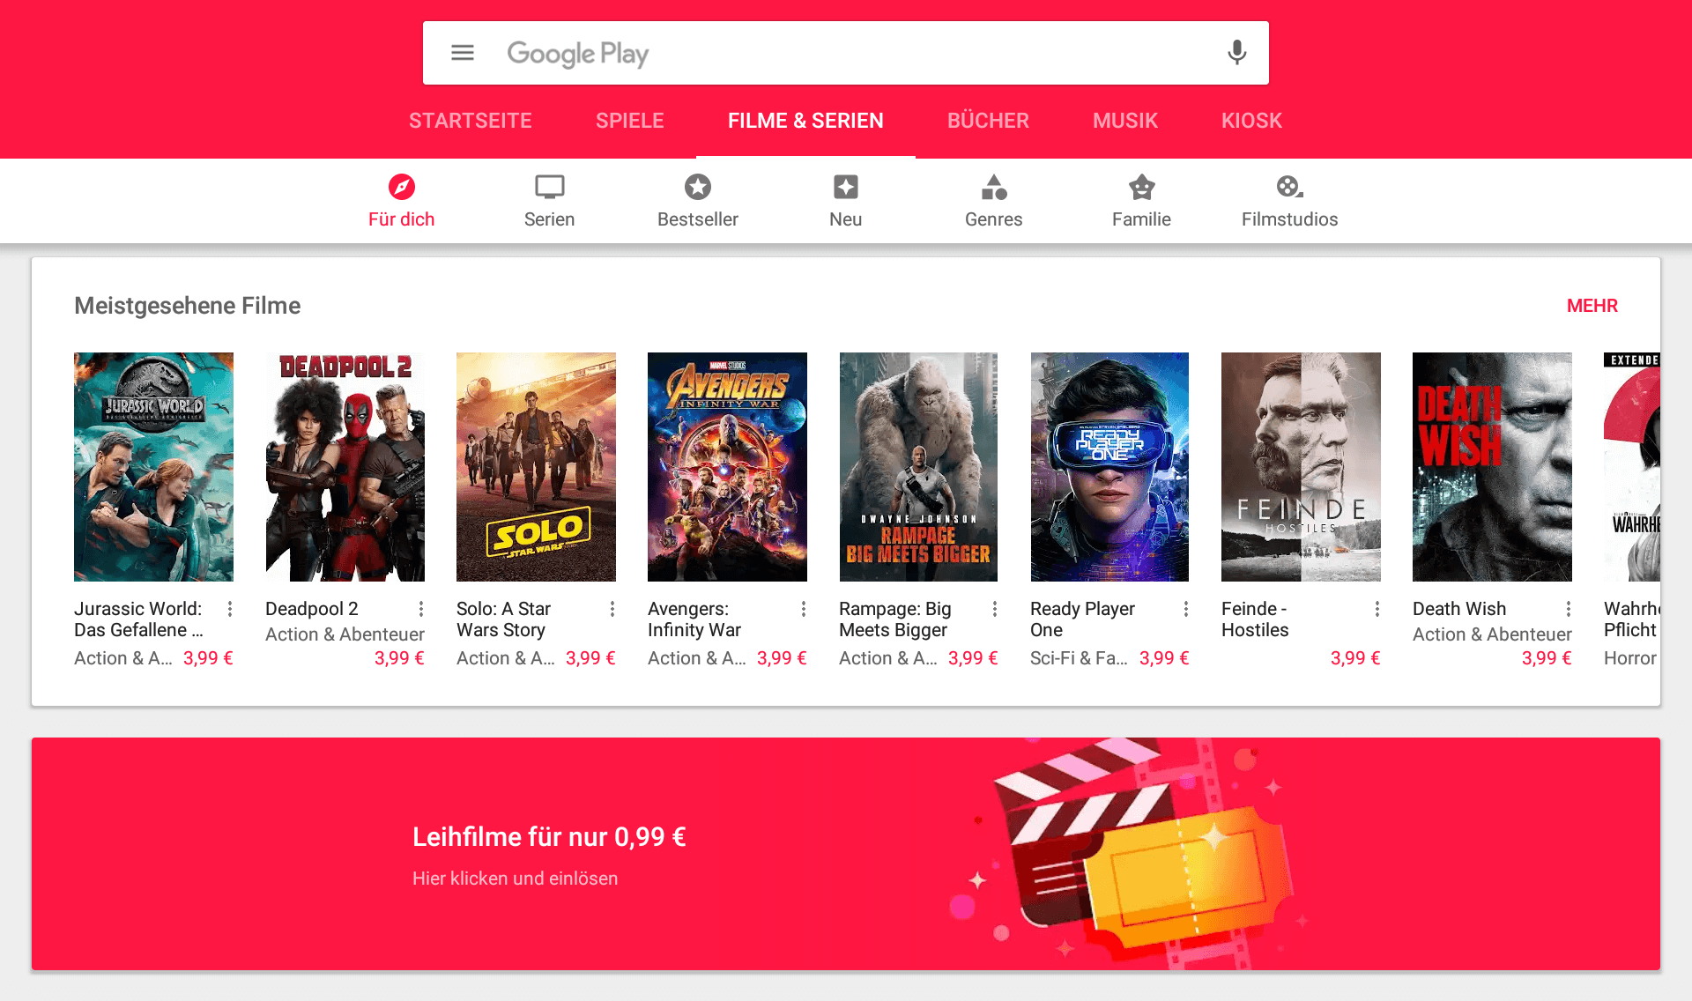Image resolution: width=1692 pixels, height=1001 pixels.
Task: Open options menu for Rampage: Big Meets Bigger
Action: click(995, 609)
